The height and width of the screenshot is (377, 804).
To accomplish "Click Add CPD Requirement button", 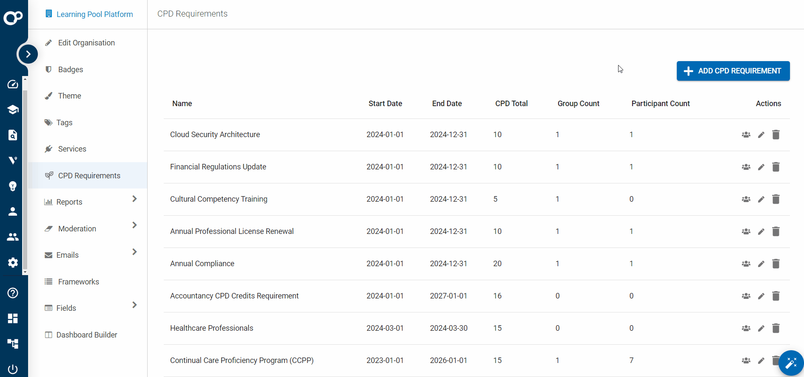I will click(733, 71).
